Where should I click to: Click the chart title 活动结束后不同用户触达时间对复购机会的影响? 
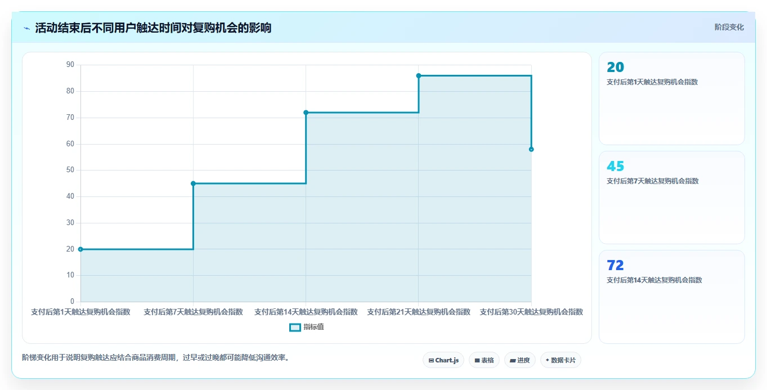pos(153,28)
